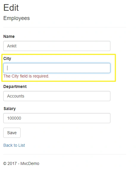Click the blinking caret in City field
Image resolution: width=136 pixels, height=170 pixels.
point(7,68)
